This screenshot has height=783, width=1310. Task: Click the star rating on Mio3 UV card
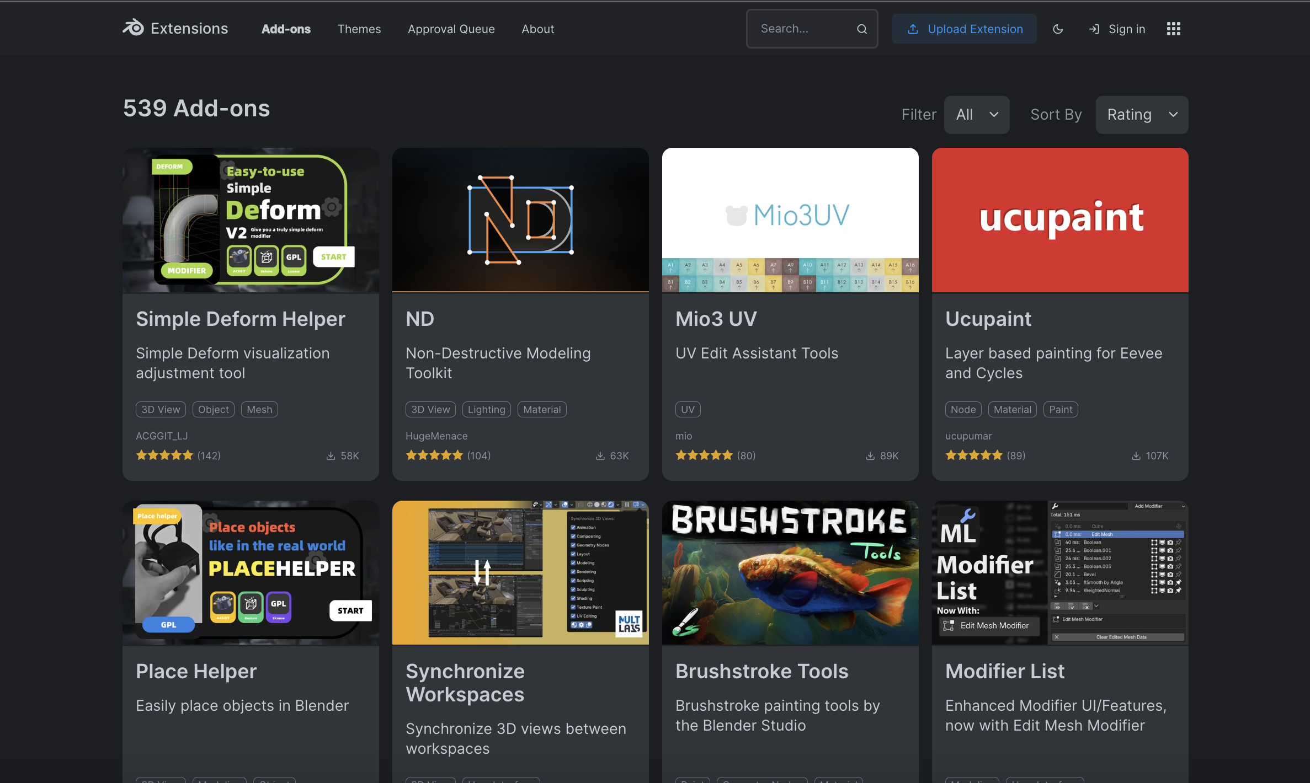point(704,455)
